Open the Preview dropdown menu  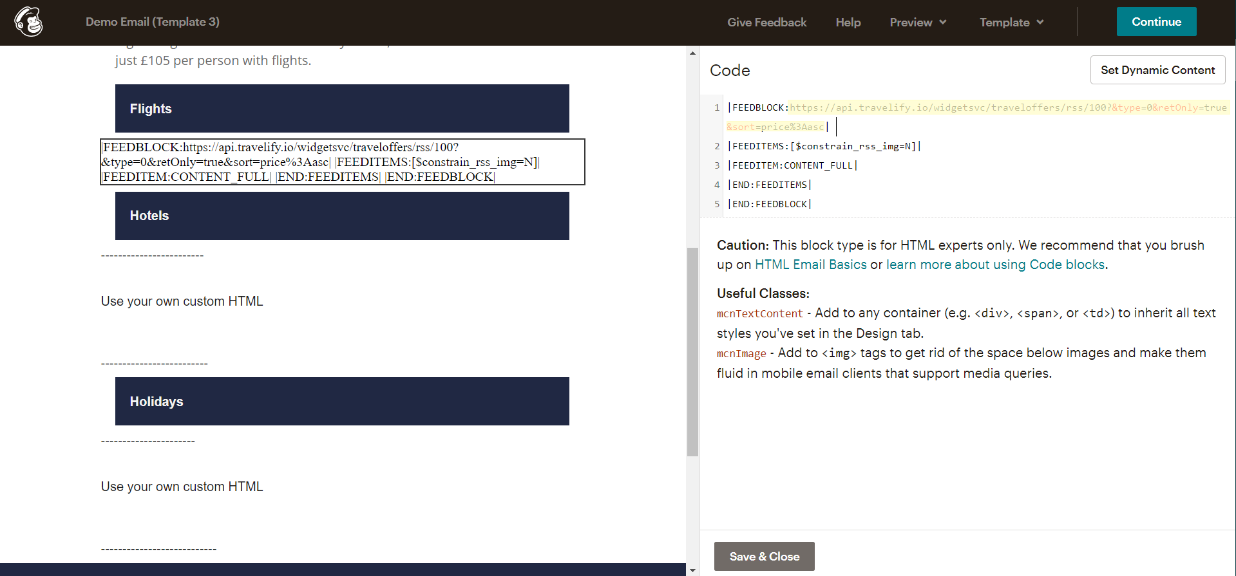(918, 22)
